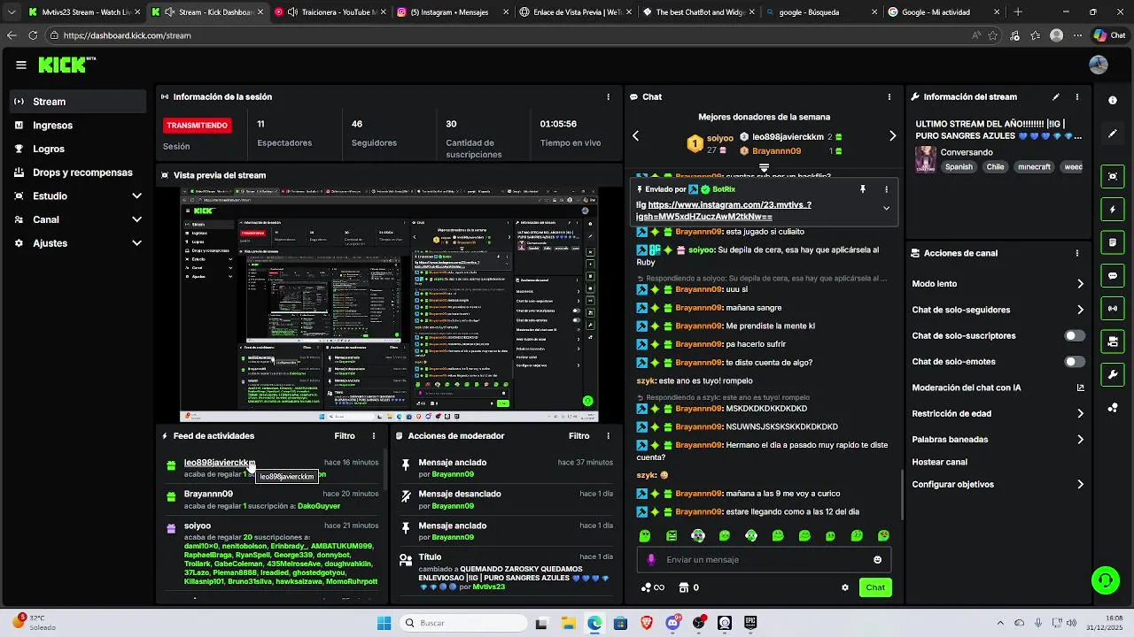Click the pencil icon in right sidebar
This screenshot has height=637, width=1134.
pos(1113,134)
